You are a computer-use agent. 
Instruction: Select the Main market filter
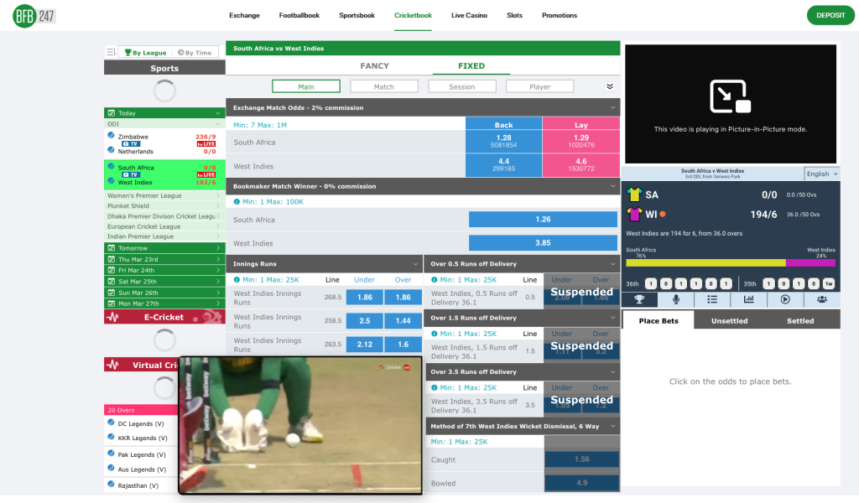point(305,86)
